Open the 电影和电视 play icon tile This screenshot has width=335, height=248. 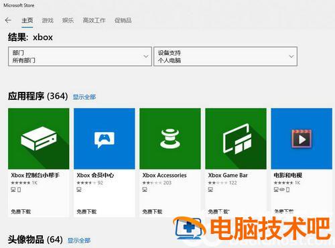click(x=301, y=139)
